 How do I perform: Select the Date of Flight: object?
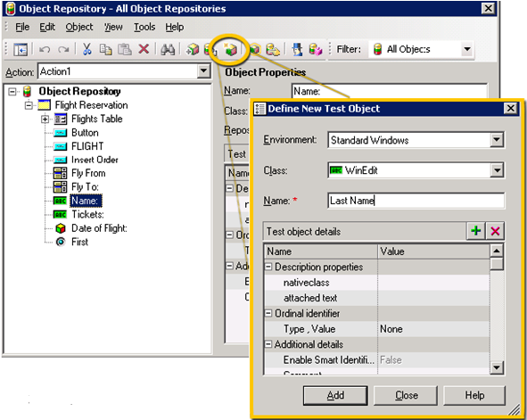point(99,228)
